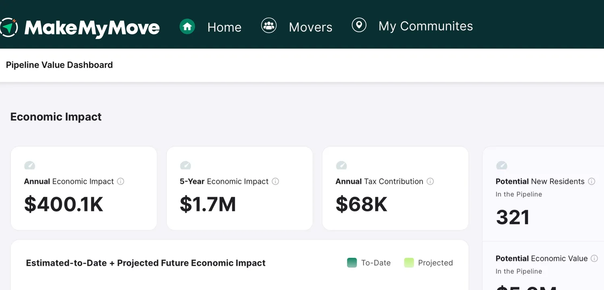This screenshot has height=290, width=604.
Task: Click the My Communites location pin icon
Action: 359,25
